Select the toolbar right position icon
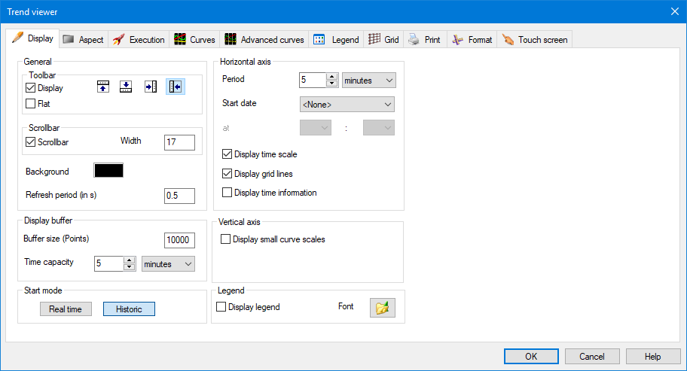Image resolution: width=687 pixels, height=371 pixels. coord(151,87)
